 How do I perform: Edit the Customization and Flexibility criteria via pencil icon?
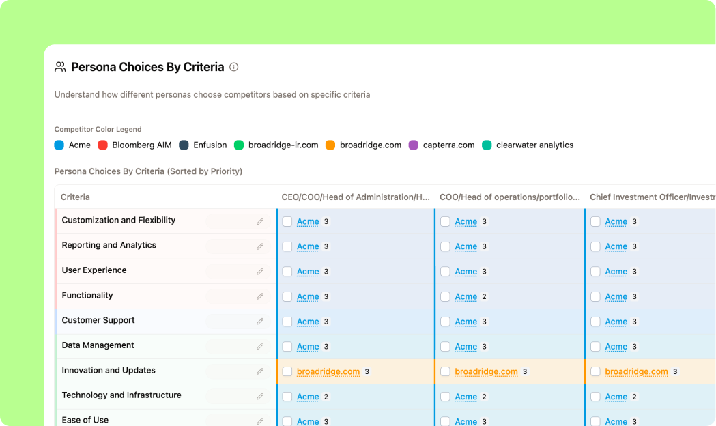pyautogui.click(x=260, y=221)
